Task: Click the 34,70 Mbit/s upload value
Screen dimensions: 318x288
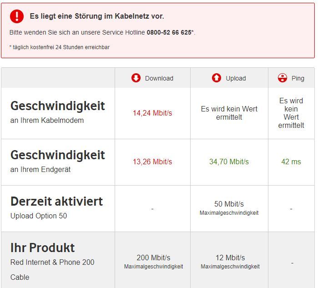Action: [x=229, y=162]
